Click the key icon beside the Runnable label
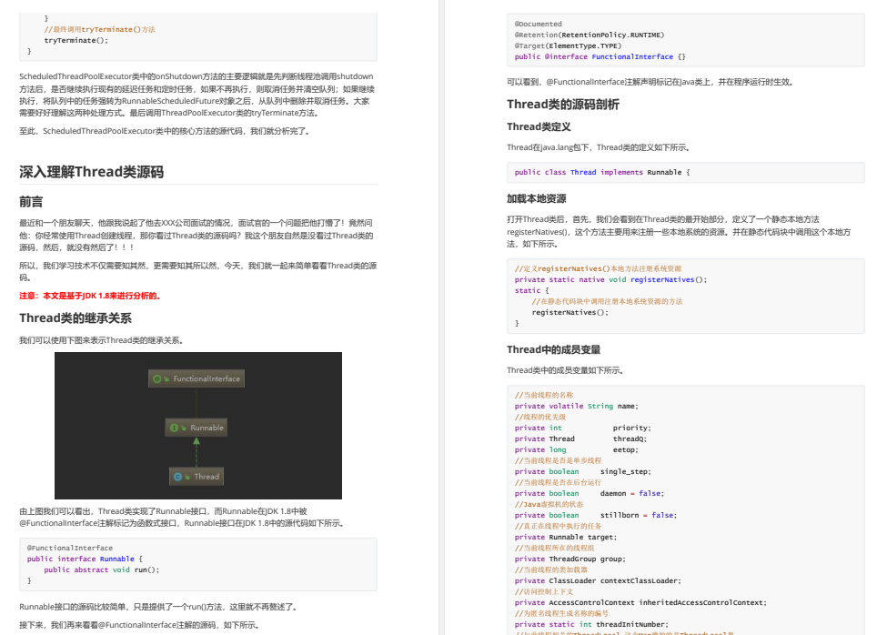Screen dimensions: 877x635 click(x=182, y=428)
